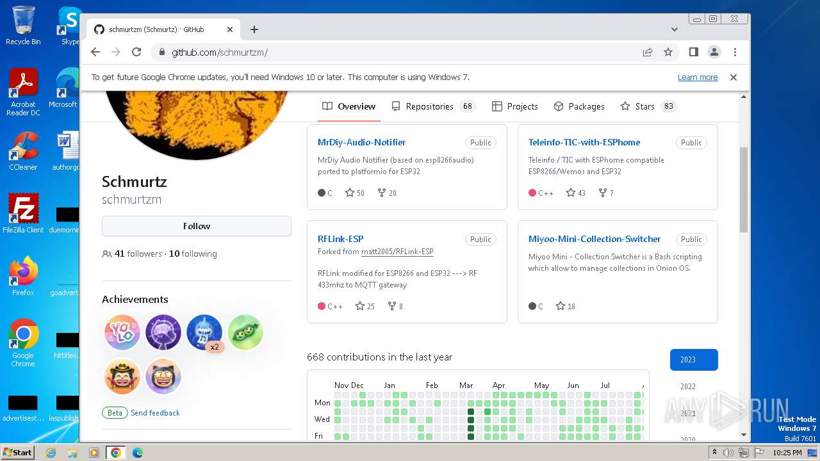820x461 pixels.
Task: Click the volume icon in system tray
Action: tap(728, 453)
